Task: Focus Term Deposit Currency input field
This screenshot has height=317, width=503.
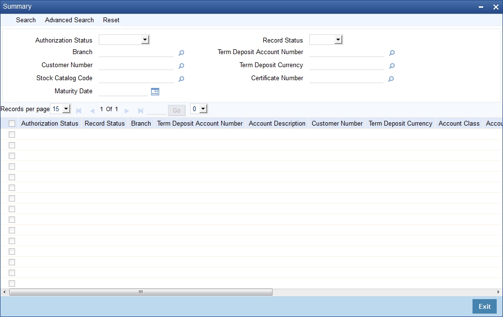Action: coord(347,65)
